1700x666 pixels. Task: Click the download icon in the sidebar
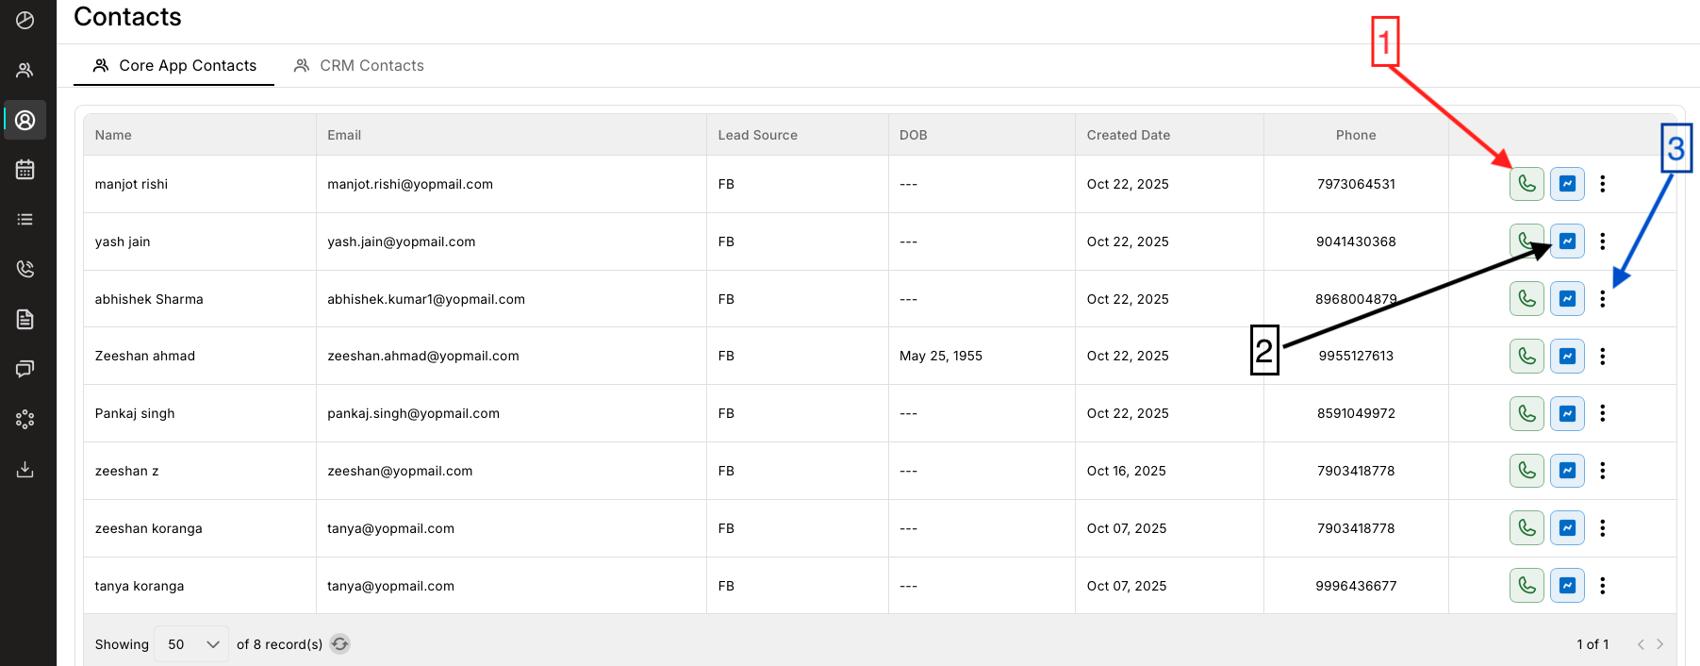point(25,469)
